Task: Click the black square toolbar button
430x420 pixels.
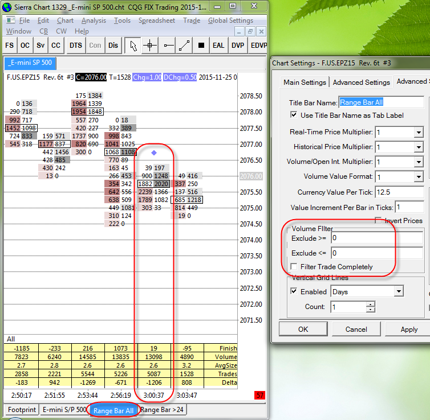Action: point(201,46)
